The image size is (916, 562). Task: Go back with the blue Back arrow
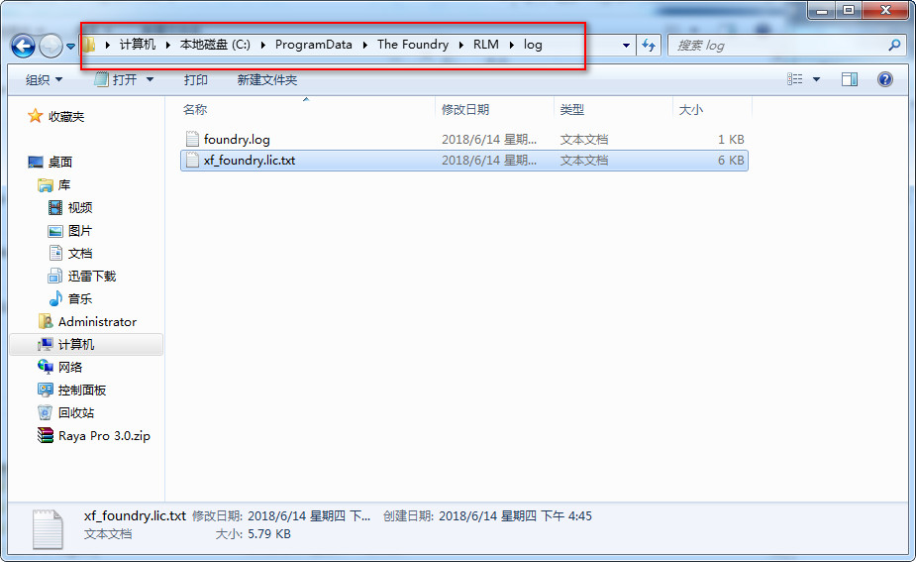click(24, 46)
